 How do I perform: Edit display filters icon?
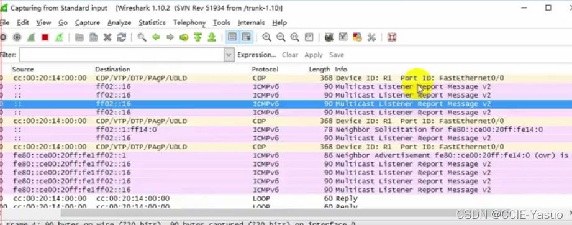(343, 37)
